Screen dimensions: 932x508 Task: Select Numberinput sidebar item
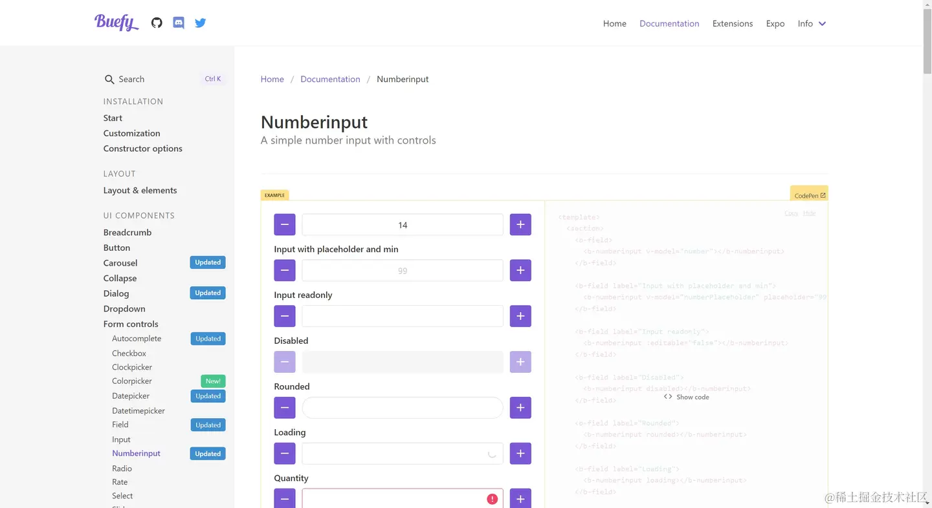click(x=136, y=454)
